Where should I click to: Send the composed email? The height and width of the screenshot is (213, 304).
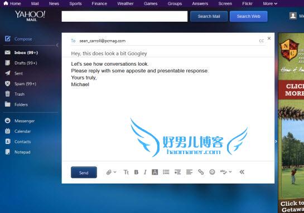[84, 172]
